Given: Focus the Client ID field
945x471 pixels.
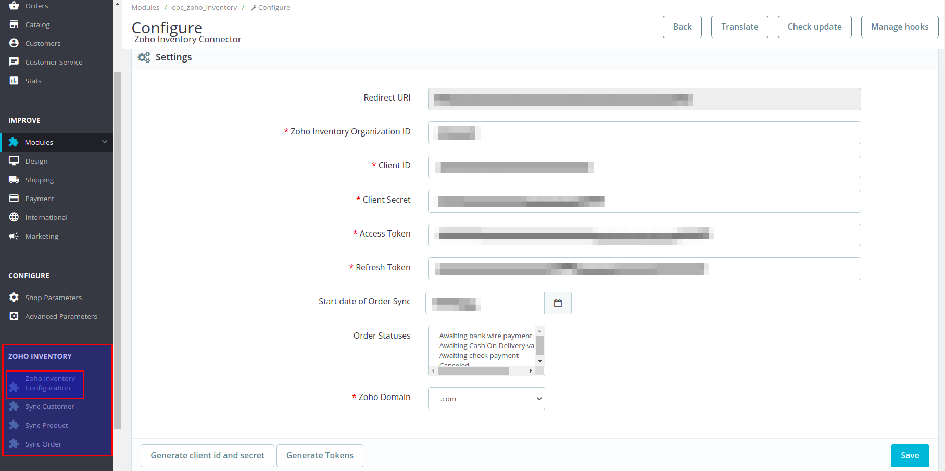Looking at the screenshot, I should coord(644,167).
